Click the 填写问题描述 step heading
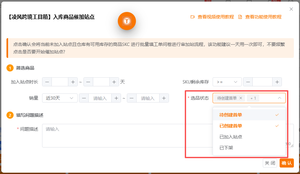 coord(30,115)
